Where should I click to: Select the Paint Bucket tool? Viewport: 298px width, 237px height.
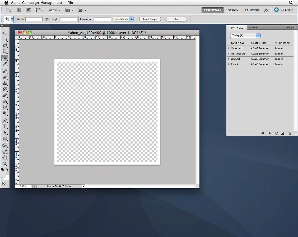tap(5, 101)
